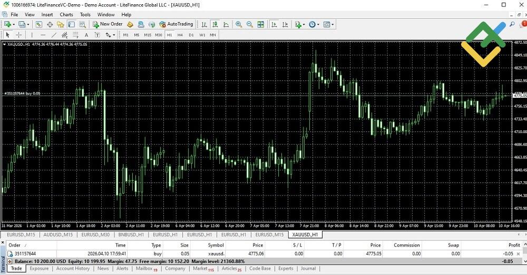Screen dimensions: 527x275
Task: Toggle Chart Shift
Action: pos(285,24)
